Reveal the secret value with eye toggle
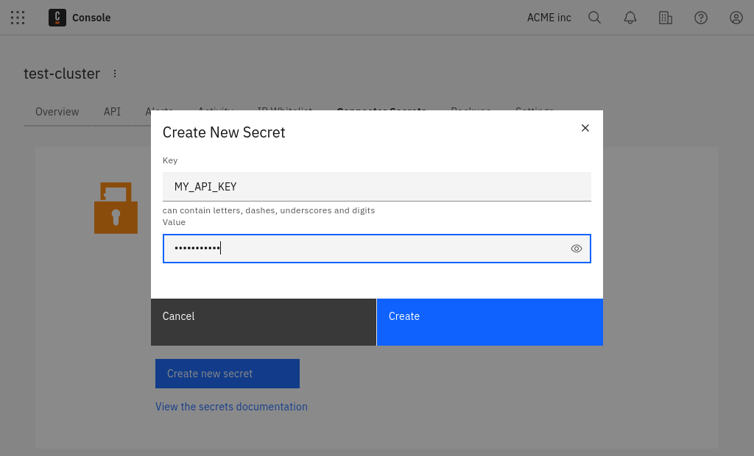Screen dimensions: 754x456 click(577, 249)
